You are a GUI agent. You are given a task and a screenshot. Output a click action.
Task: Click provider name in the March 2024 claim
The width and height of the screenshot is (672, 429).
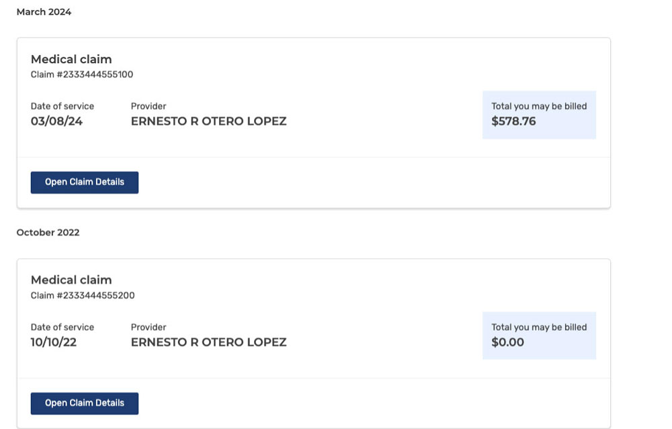coord(209,122)
